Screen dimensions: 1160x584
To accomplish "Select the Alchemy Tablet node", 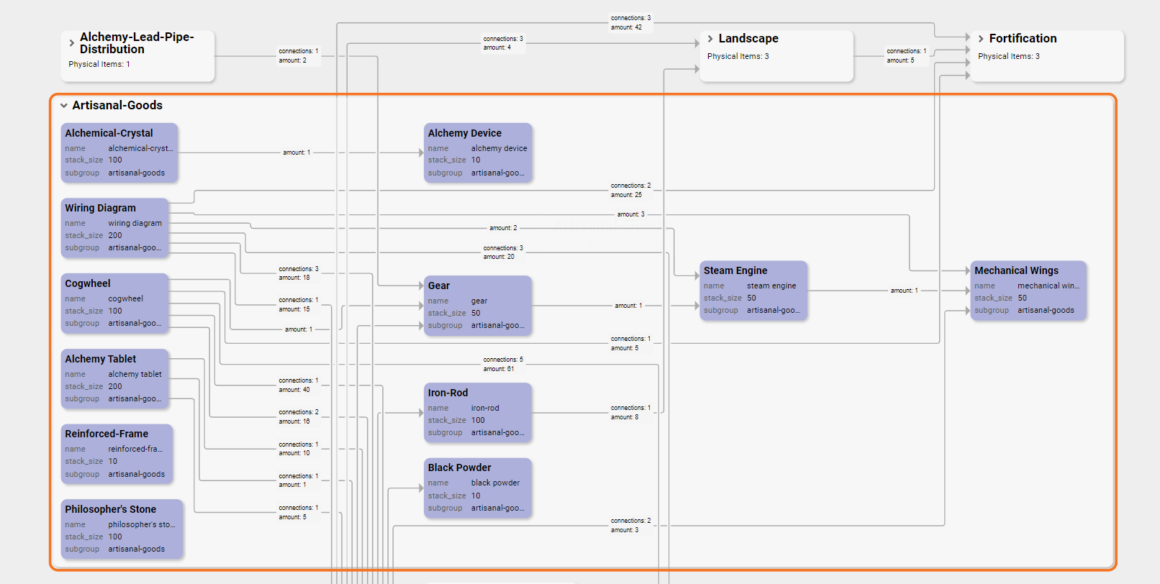I will 115,378.
